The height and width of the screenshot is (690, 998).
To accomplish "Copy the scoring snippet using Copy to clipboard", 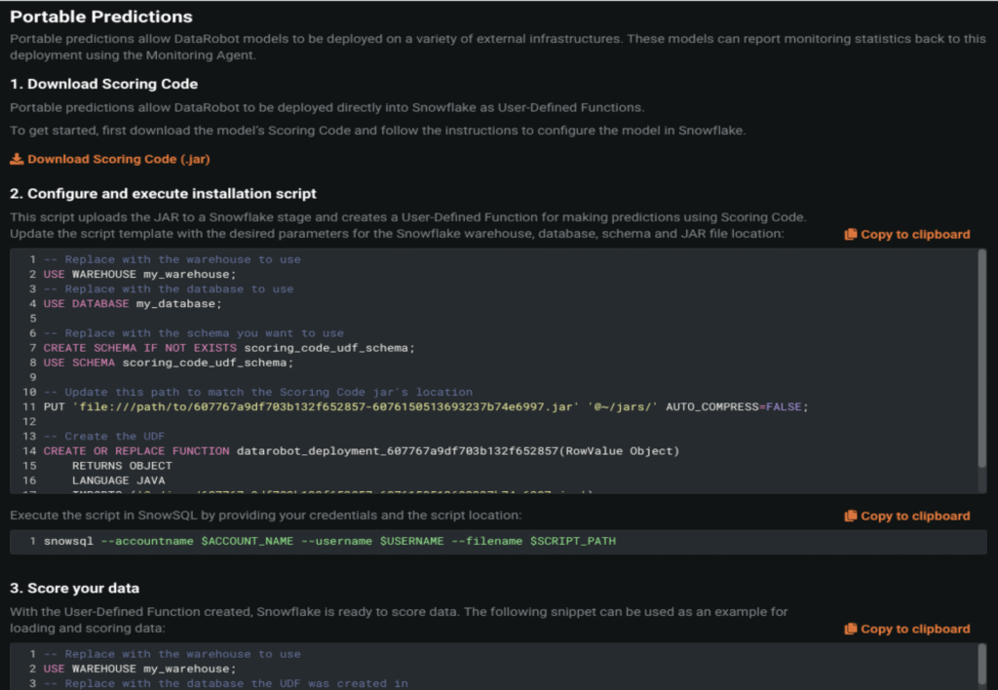I will [x=915, y=629].
